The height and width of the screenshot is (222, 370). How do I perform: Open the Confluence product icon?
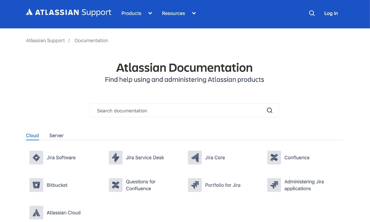click(x=274, y=158)
